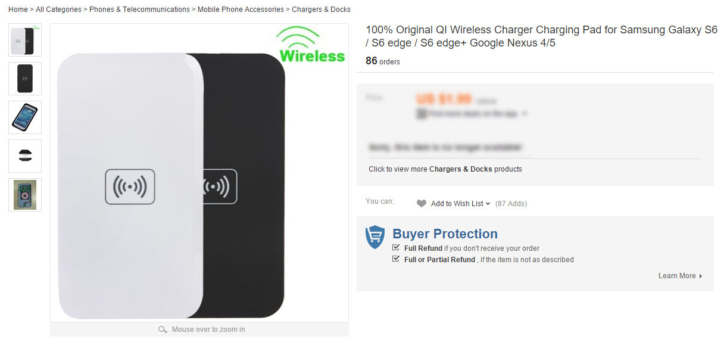This screenshot has height=345, width=724.
Task: Navigate to Mobile Phone Accessories breadcrumb
Action: (x=241, y=10)
